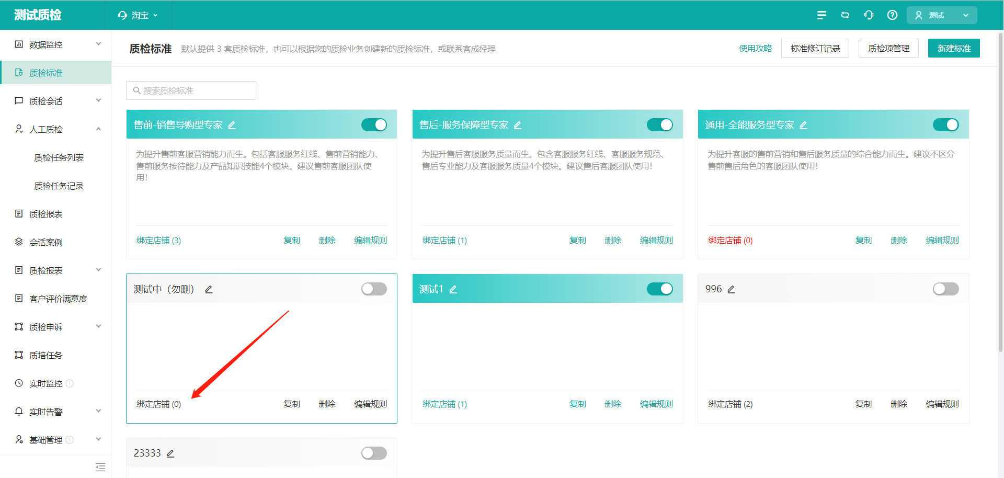Expand the 基础管理 sidebar menu
1004x478 pixels.
coord(98,440)
